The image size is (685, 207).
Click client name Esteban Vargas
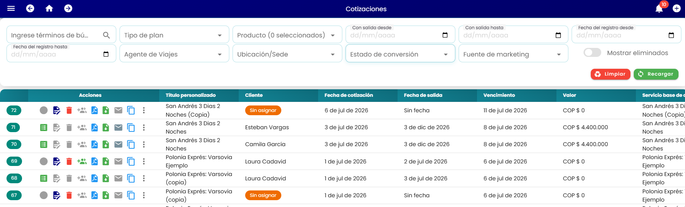coord(267,127)
